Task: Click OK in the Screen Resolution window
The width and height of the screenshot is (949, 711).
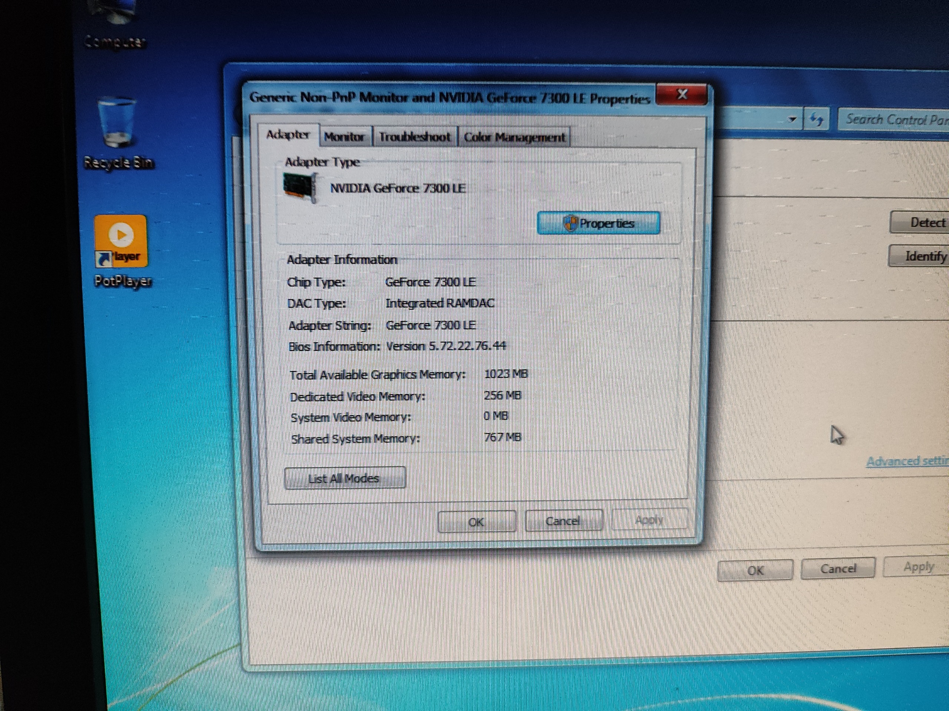Action: [755, 570]
